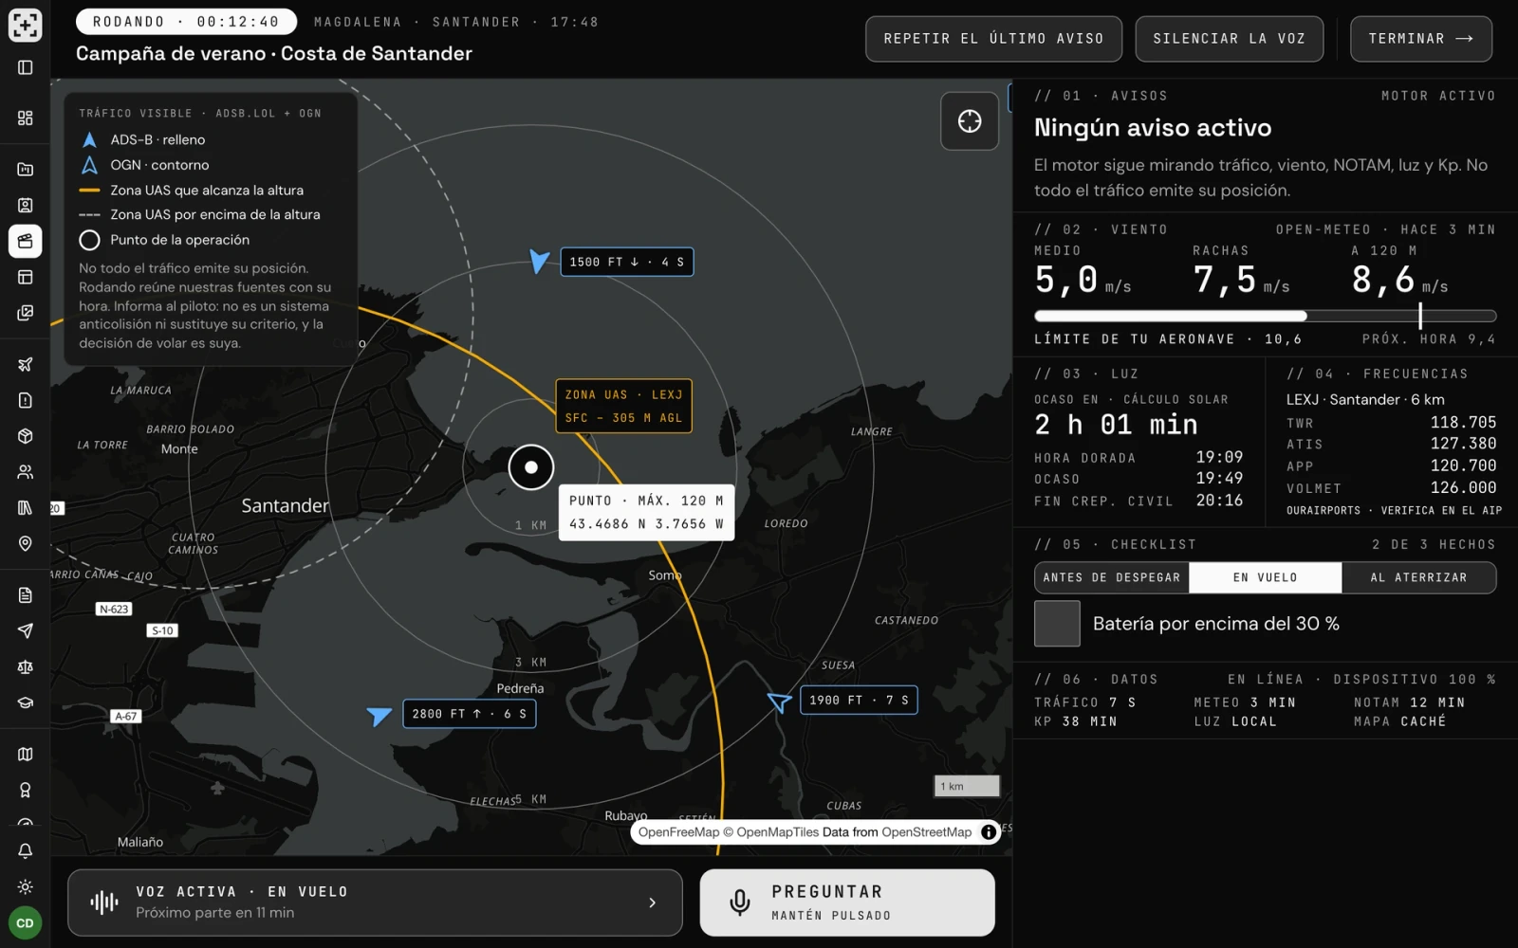Click the TWR frequency '118.705'

pyautogui.click(x=1463, y=422)
